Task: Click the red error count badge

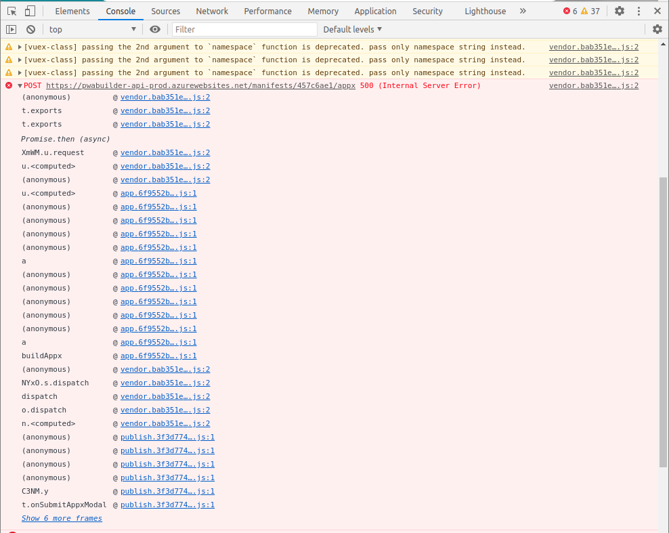Action: point(570,11)
